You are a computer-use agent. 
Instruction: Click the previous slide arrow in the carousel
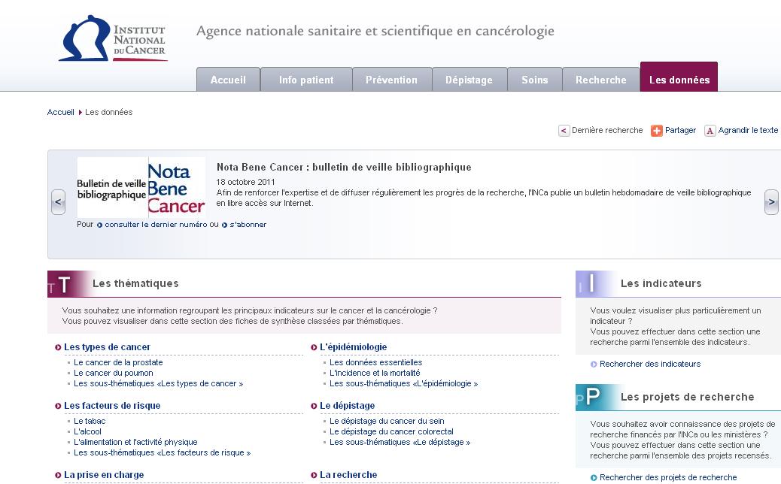(58, 202)
